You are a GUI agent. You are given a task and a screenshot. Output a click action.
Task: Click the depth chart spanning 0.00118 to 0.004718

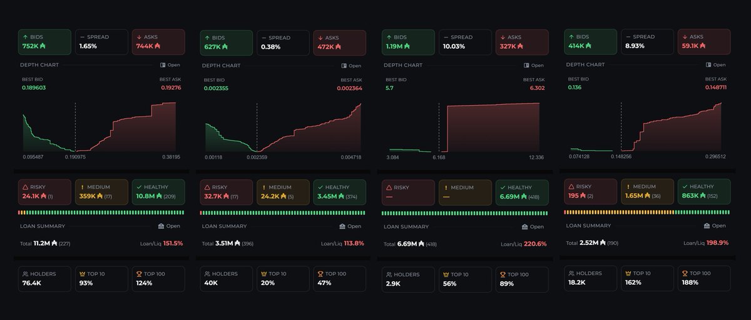pos(283,127)
